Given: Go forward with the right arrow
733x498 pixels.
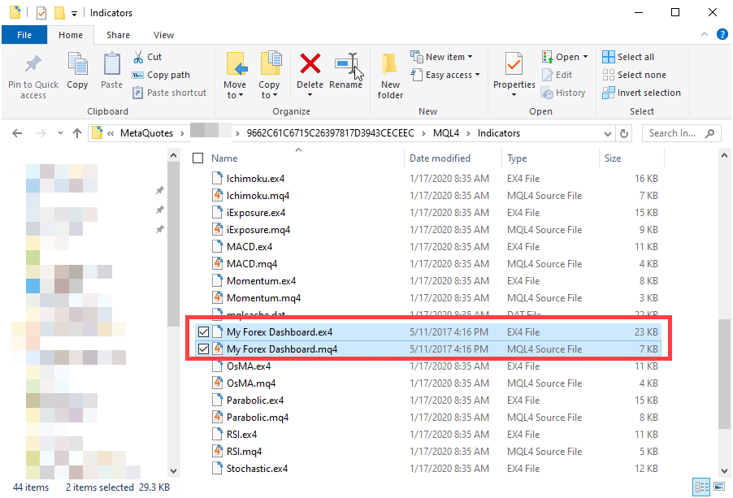Looking at the screenshot, I should (x=41, y=133).
